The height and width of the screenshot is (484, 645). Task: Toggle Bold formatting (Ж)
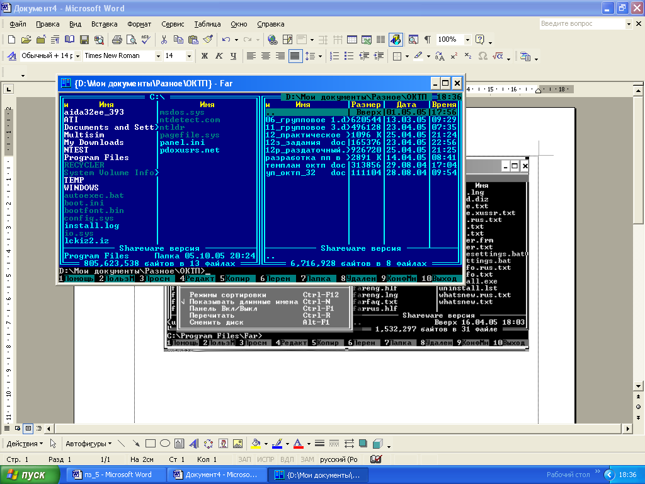click(205, 56)
